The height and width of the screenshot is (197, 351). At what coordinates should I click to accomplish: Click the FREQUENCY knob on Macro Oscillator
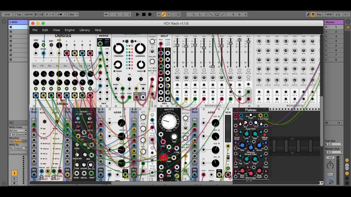(x=119, y=48)
